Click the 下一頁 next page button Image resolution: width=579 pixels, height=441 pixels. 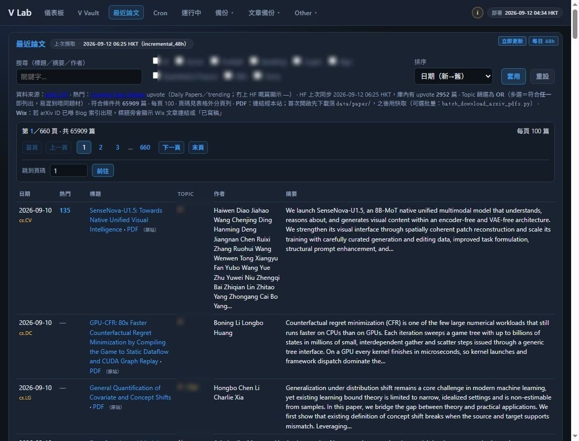pyautogui.click(x=171, y=148)
